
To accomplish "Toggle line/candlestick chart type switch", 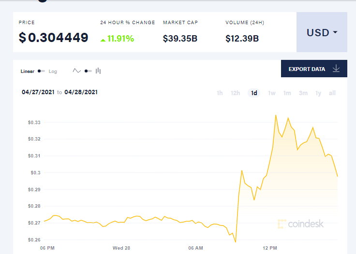I will [88, 71].
